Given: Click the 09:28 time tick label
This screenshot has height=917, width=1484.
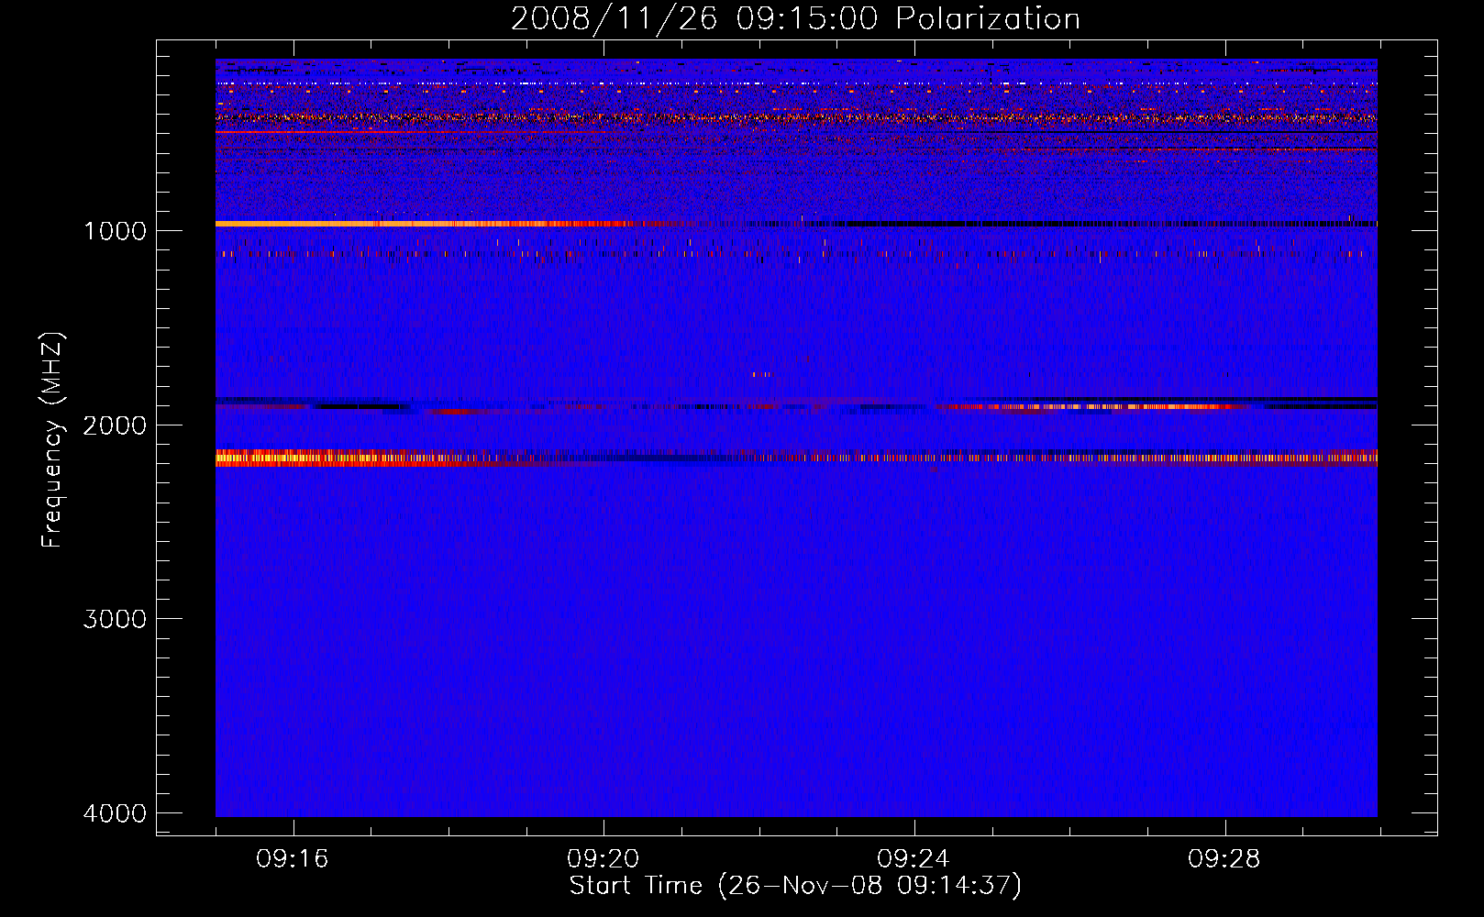Looking at the screenshot, I should pyautogui.click(x=1224, y=859).
